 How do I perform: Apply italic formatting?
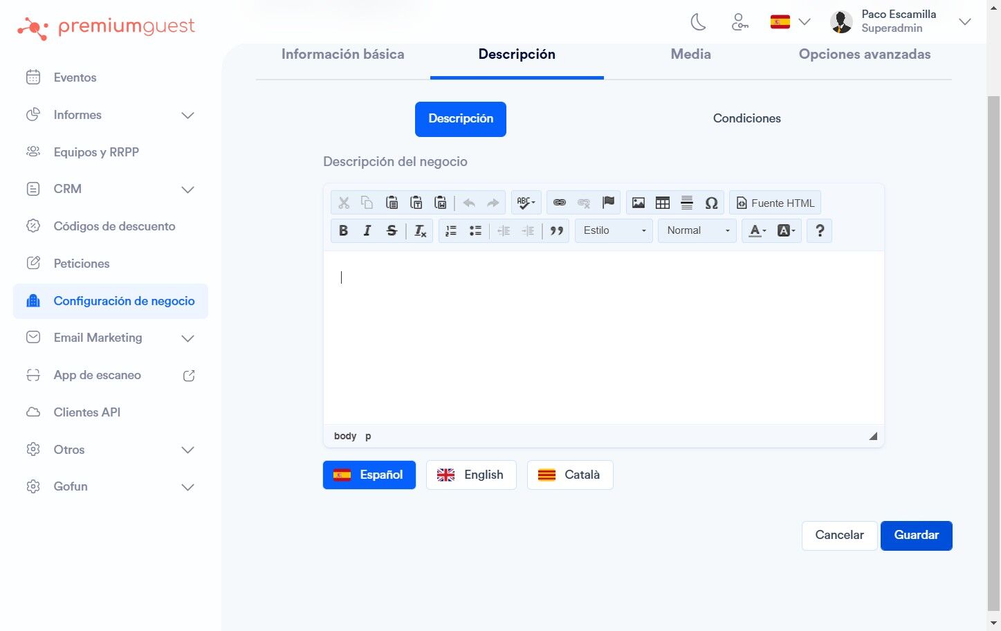(367, 231)
